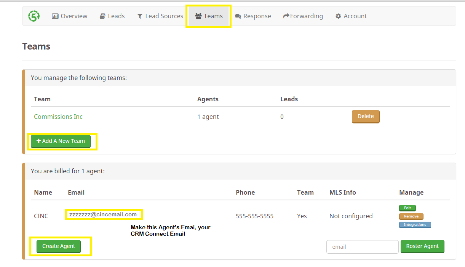Select the funnel icon for Lead Sources

pyautogui.click(x=140, y=16)
